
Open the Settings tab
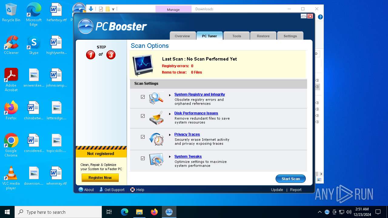[x=290, y=36]
